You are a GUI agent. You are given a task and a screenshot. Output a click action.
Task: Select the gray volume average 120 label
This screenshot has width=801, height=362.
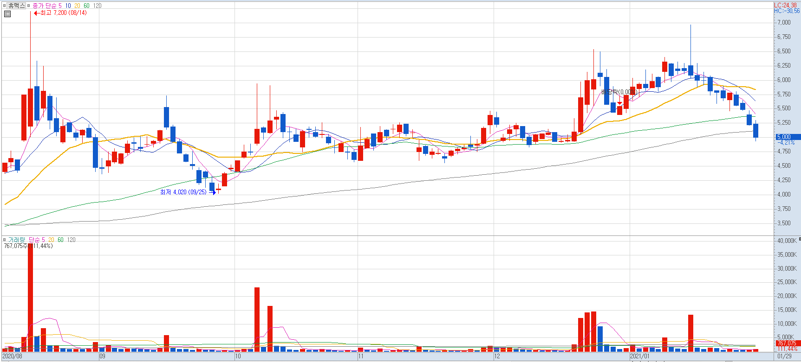71,240
